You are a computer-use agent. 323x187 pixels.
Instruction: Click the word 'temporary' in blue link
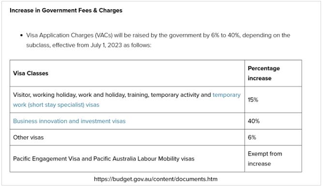coord(227,95)
